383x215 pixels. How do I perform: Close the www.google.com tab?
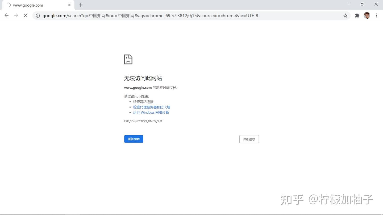click(x=69, y=5)
